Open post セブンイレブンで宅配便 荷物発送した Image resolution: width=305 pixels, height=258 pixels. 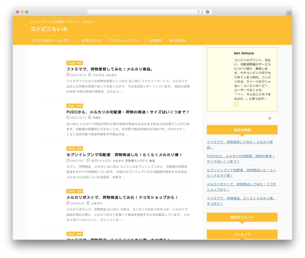pyautogui.click(x=124, y=155)
